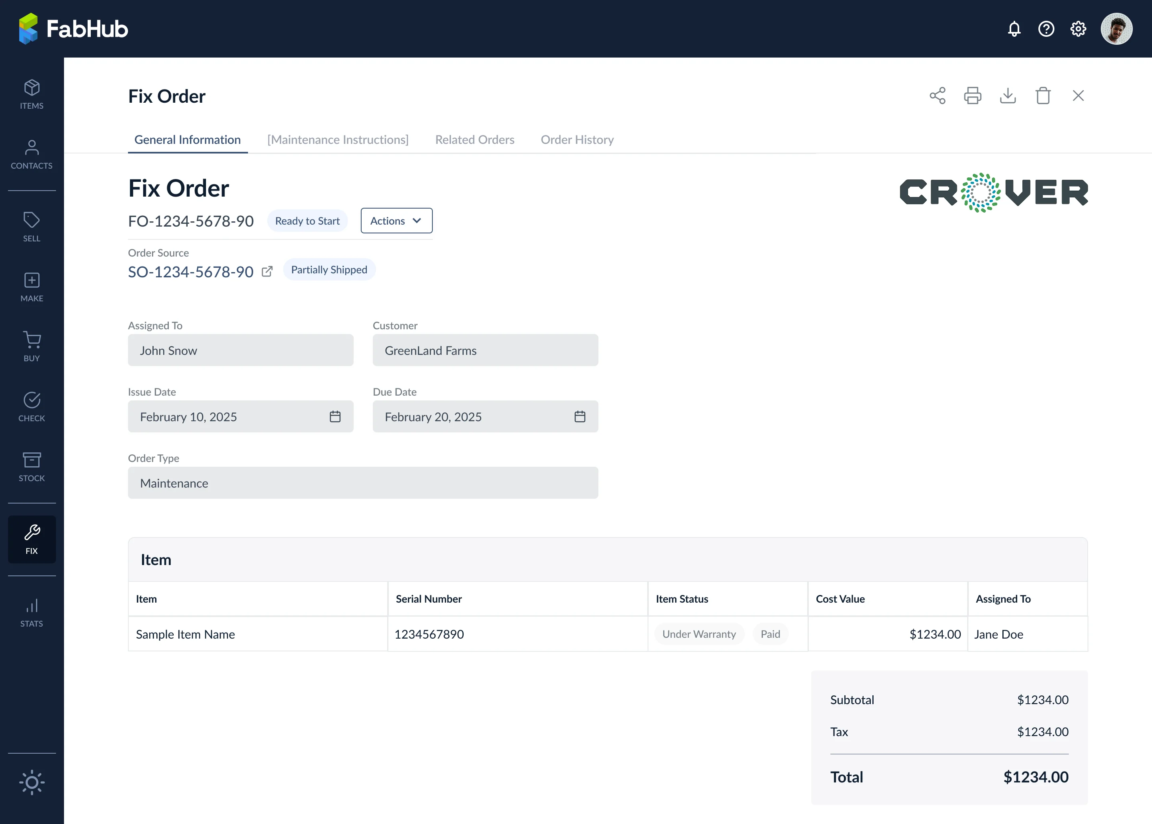
Task: Switch to Maintenance Instructions tab
Action: pyautogui.click(x=338, y=139)
